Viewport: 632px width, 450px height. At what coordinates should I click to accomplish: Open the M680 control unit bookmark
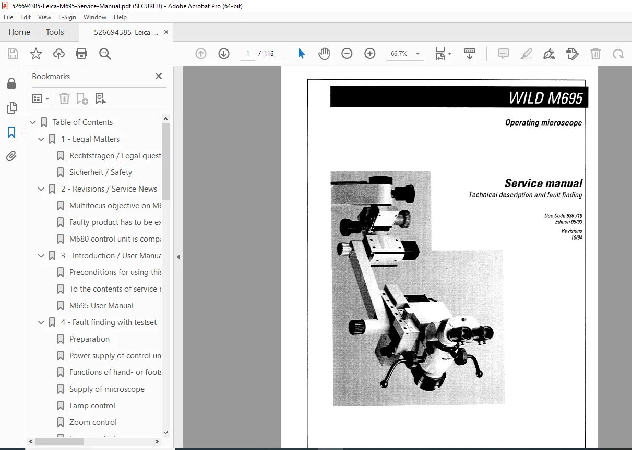tap(115, 239)
